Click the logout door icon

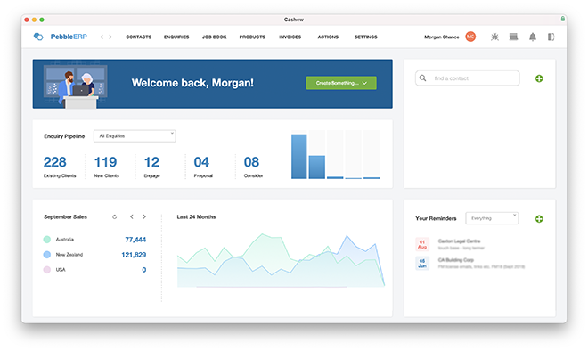pyautogui.click(x=551, y=37)
